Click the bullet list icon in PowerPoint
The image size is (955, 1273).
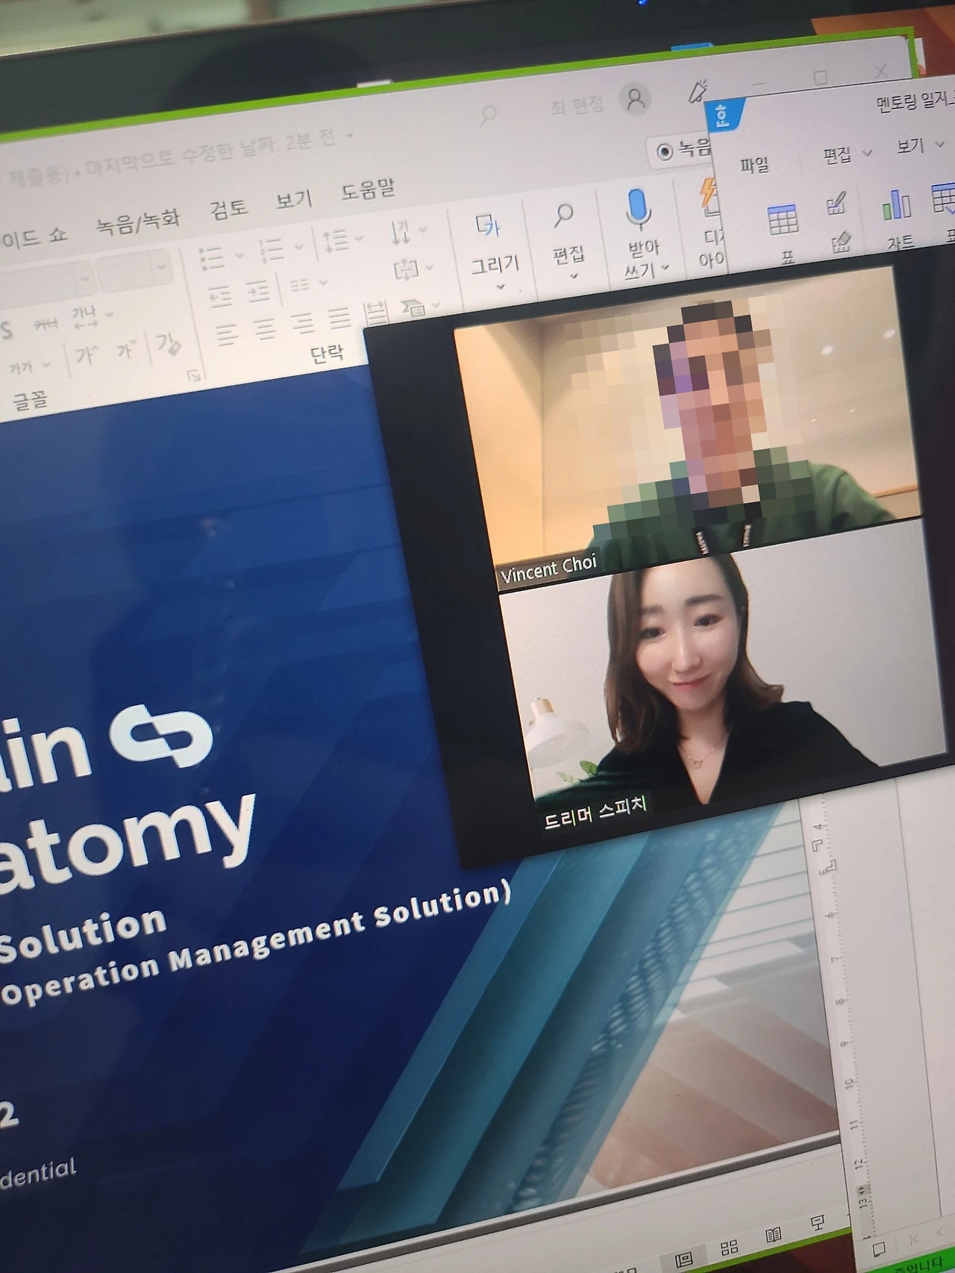[213, 257]
